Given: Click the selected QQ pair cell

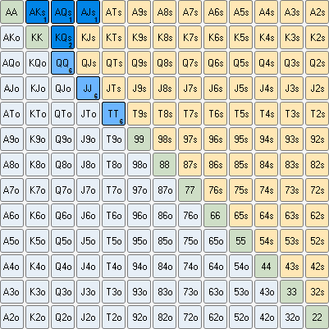Looking at the screenshot, I should click(62, 63).
